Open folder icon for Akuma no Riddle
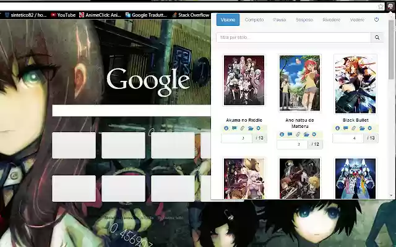This screenshot has height=247, width=396. coord(251,128)
